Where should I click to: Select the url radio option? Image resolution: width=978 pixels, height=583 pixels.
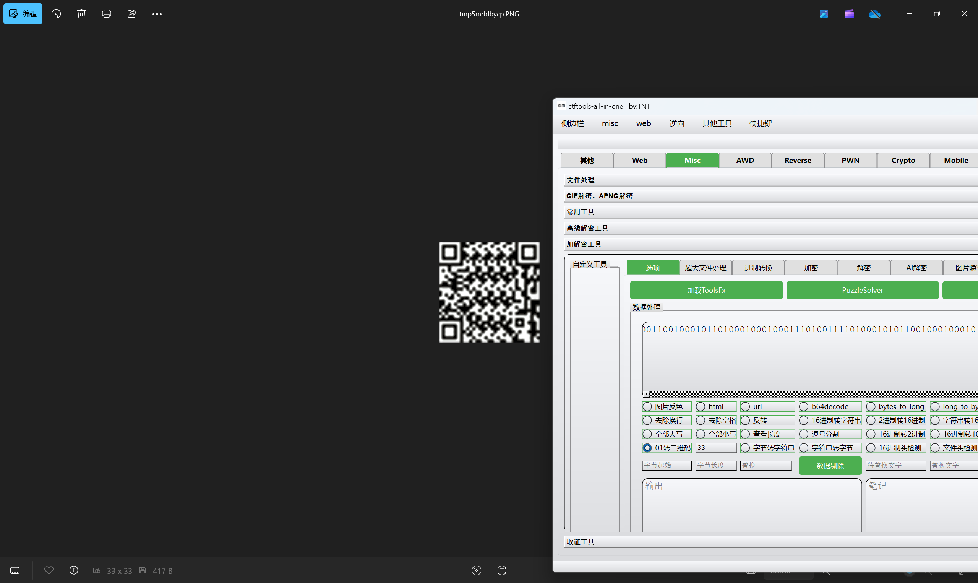pos(767,407)
